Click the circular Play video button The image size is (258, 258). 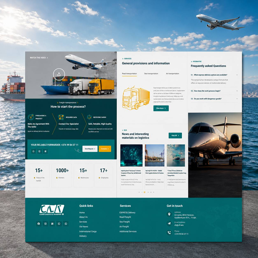[x=59, y=74]
